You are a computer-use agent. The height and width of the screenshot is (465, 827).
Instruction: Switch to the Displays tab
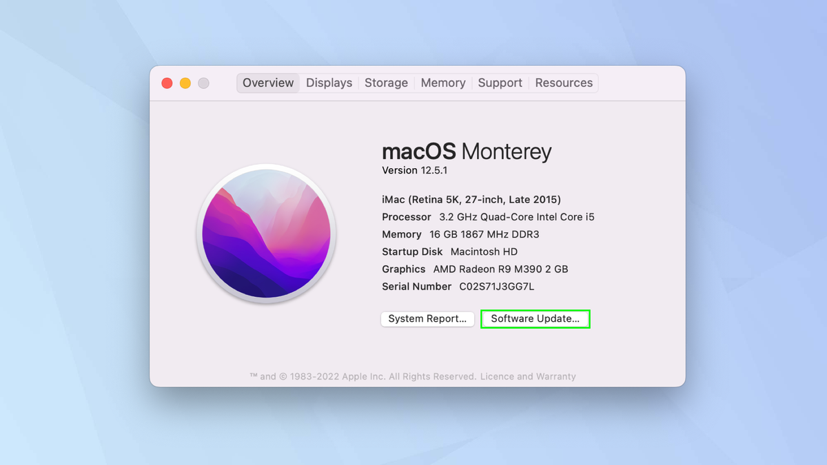[x=329, y=83]
